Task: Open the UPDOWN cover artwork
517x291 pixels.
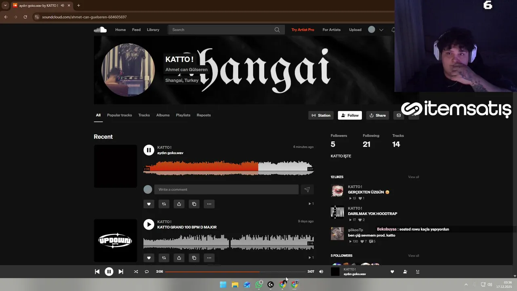Action: (116, 240)
